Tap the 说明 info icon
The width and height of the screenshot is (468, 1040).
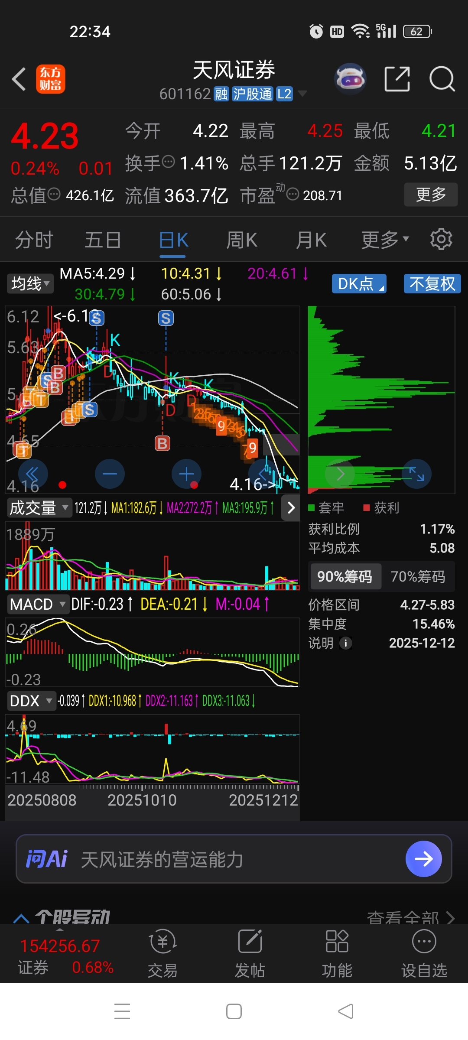point(345,643)
